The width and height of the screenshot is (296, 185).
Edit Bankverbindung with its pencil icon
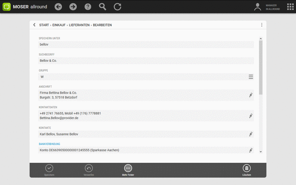tap(251, 150)
